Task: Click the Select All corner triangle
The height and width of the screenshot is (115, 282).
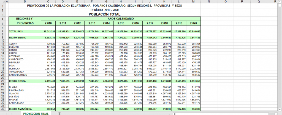Action: pos(2,2)
